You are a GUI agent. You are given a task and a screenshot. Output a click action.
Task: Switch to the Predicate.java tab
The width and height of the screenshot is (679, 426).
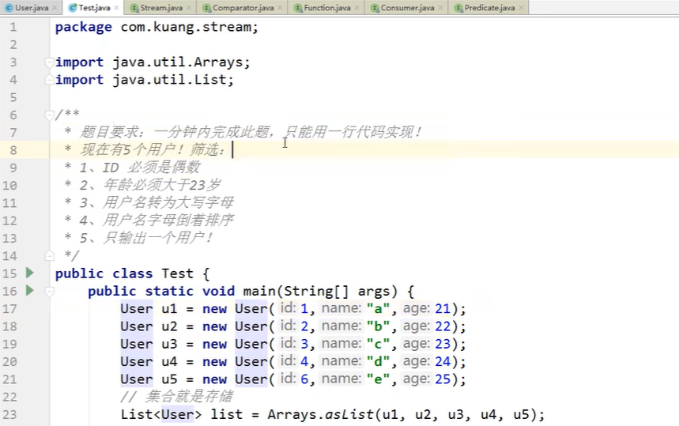pyautogui.click(x=489, y=8)
